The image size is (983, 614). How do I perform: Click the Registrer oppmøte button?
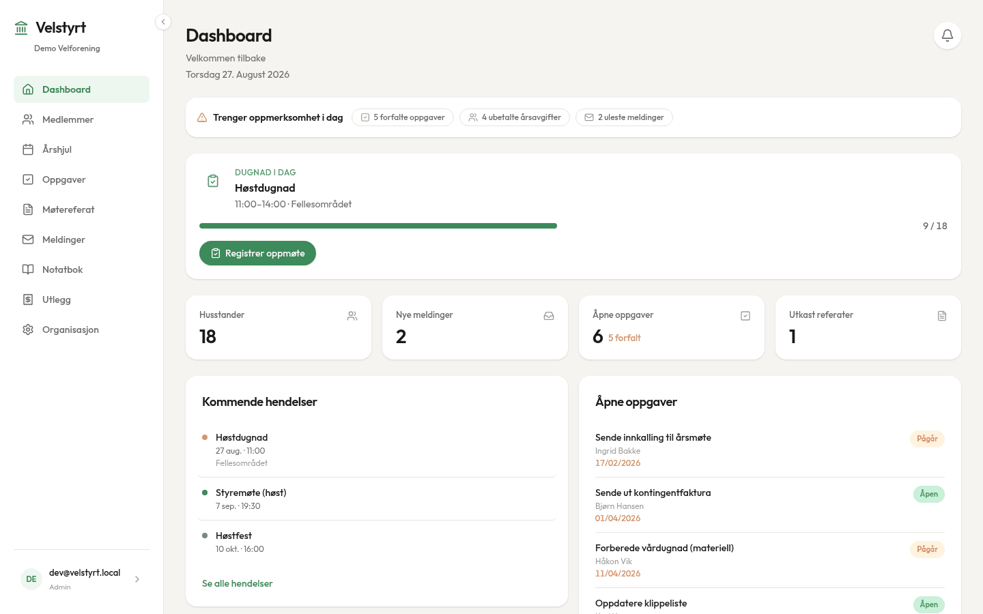pyautogui.click(x=257, y=253)
